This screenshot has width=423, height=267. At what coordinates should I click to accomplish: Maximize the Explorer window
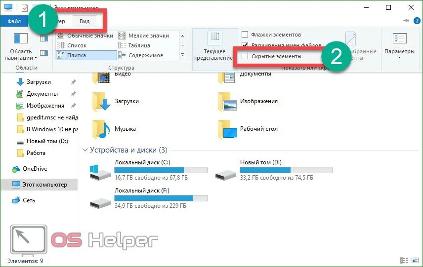tap(388, 7)
